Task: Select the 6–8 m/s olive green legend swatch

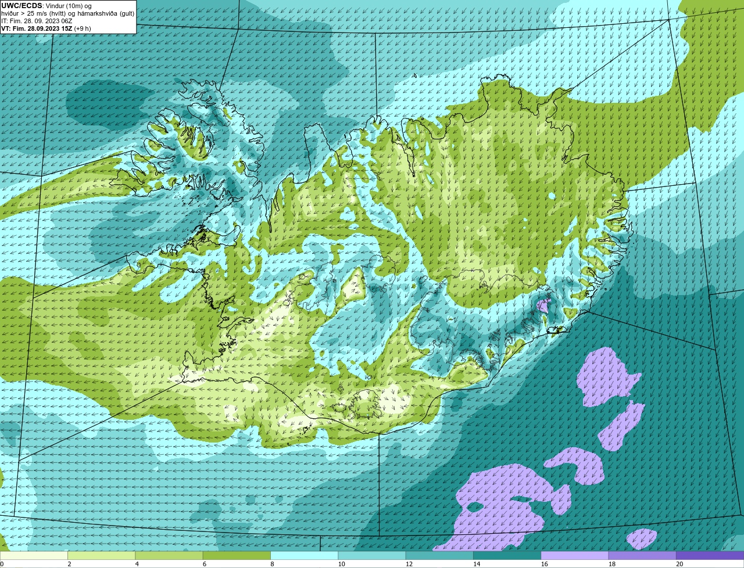Action: pyautogui.click(x=237, y=555)
